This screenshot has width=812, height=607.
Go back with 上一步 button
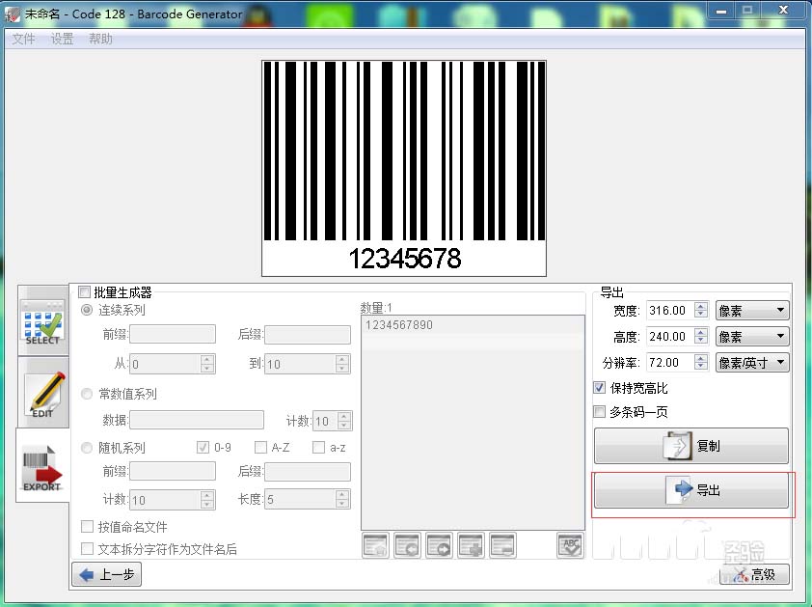click(x=107, y=574)
